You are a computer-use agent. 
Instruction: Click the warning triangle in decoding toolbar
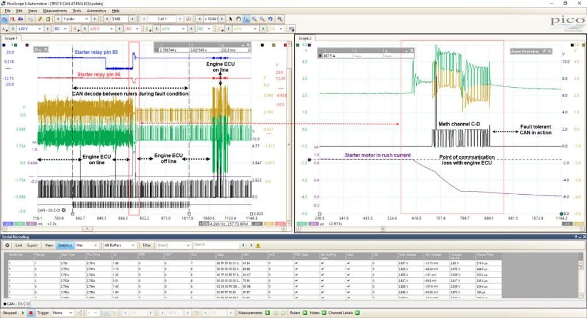259,246
